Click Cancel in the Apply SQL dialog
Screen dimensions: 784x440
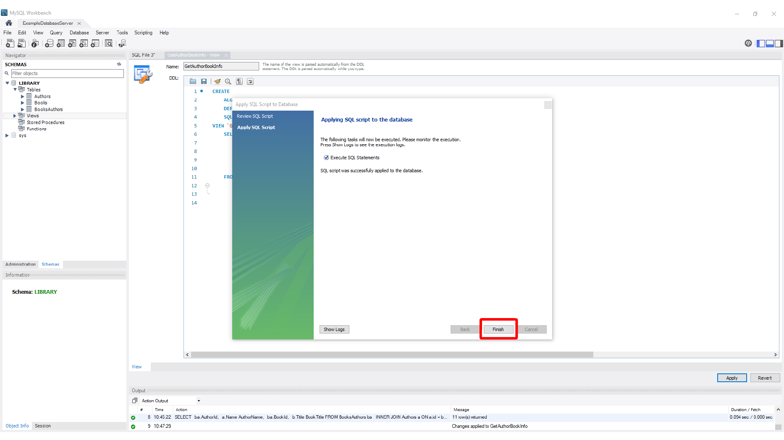pyautogui.click(x=531, y=329)
